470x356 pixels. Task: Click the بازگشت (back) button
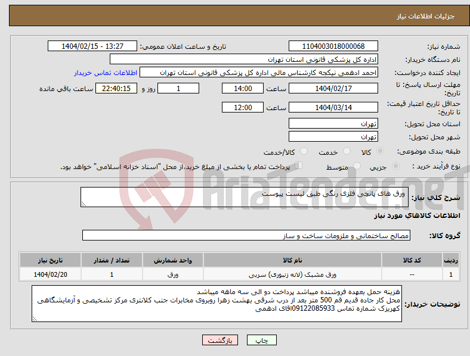[220, 340]
